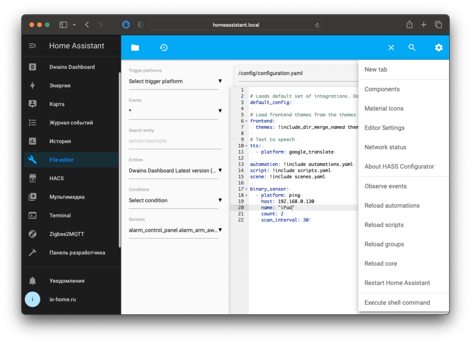
Task: Open Журнал событий list icon
Action: 33,123
